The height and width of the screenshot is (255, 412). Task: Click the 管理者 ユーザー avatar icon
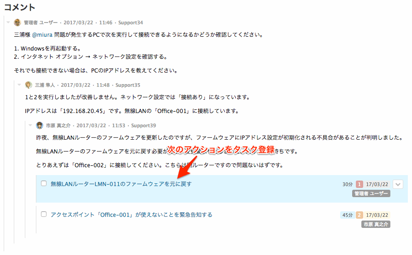tap(17, 23)
